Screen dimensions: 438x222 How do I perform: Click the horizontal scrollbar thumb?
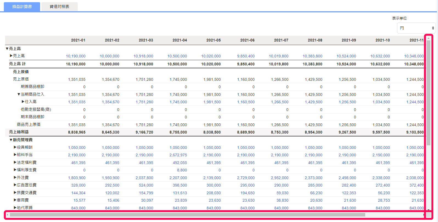point(188,215)
